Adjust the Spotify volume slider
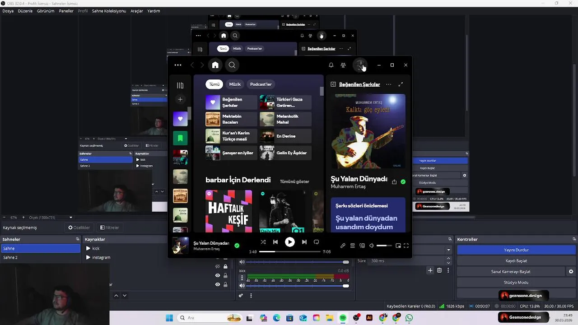 (384, 246)
